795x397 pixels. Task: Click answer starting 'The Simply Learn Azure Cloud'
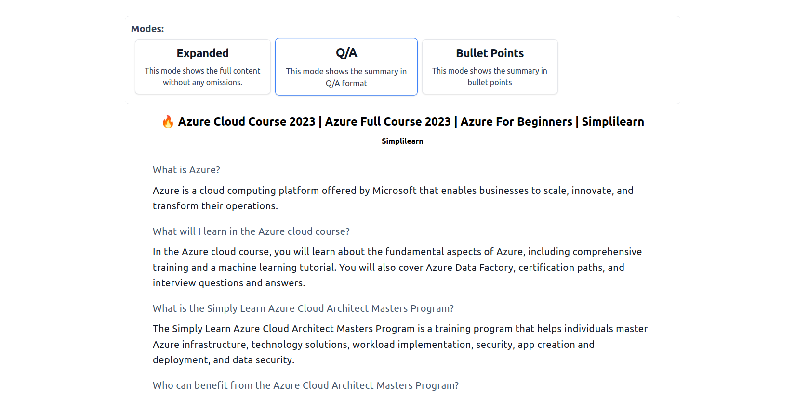coord(399,344)
